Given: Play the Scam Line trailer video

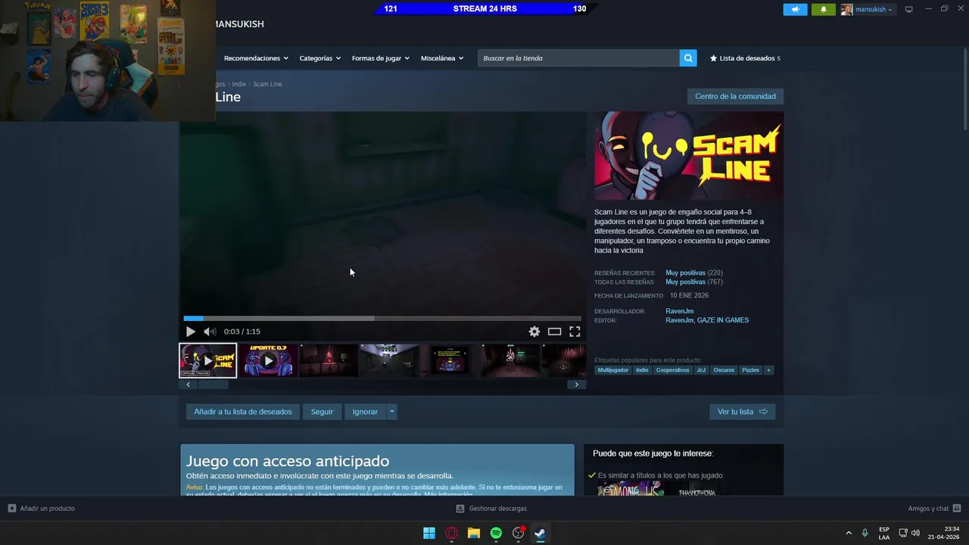Looking at the screenshot, I should pos(190,332).
